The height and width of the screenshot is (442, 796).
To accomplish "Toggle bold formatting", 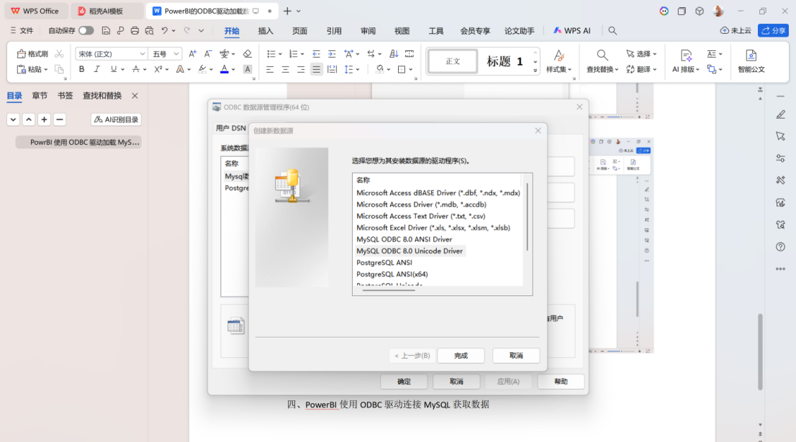I will point(81,69).
